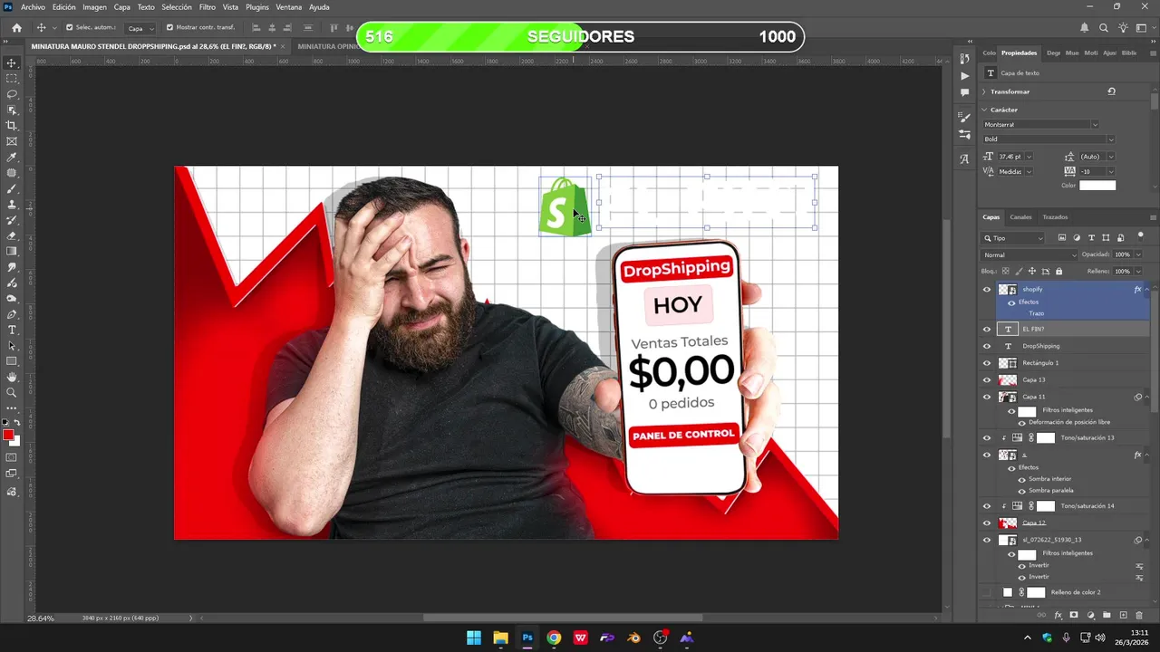
Task: Reset transform with the revert arrow icon
Action: pos(1111,91)
